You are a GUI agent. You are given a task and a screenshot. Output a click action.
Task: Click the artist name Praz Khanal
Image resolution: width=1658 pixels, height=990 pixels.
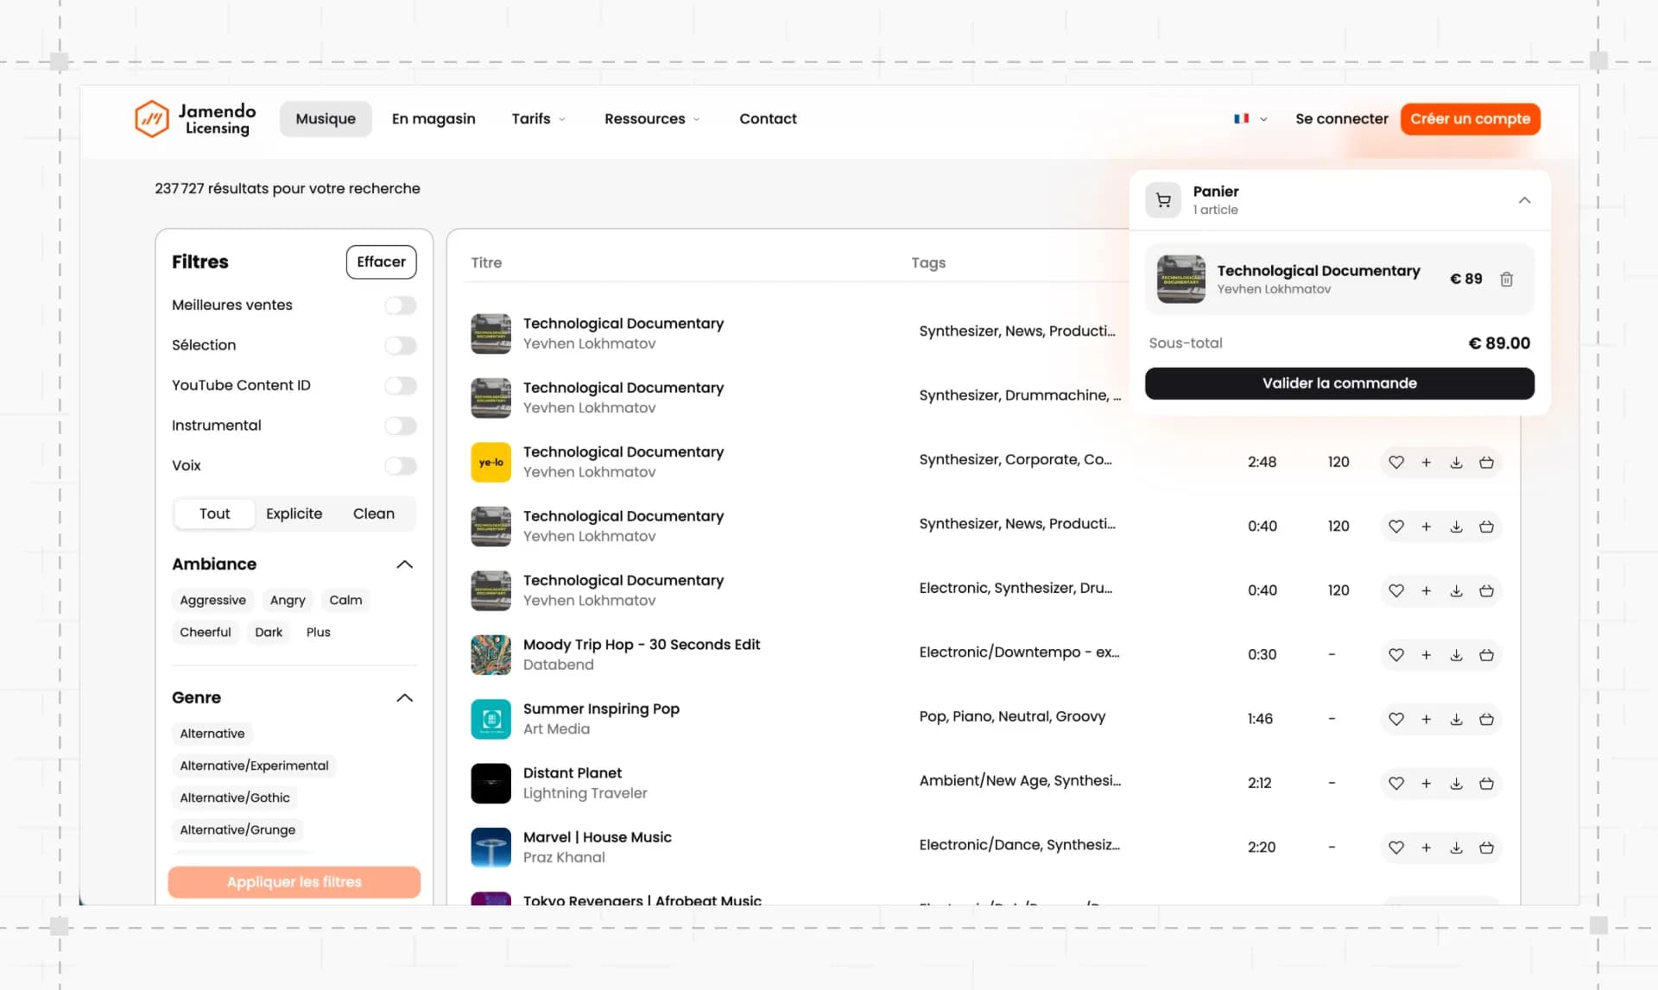click(564, 858)
